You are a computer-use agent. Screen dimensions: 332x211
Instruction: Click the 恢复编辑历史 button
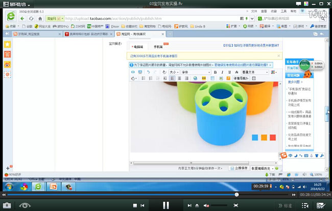[263, 168]
